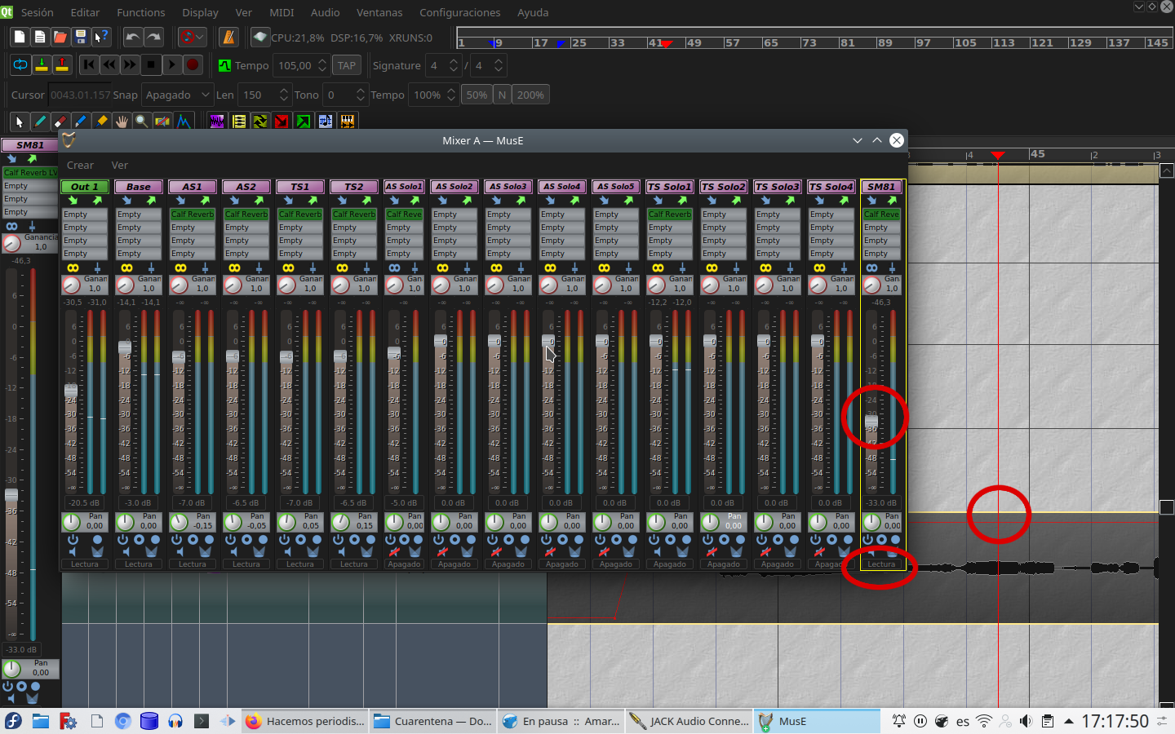Image resolution: width=1175 pixels, height=734 pixels.
Task: Open the automation mode dropdown on SM81 strip
Action: [880, 564]
